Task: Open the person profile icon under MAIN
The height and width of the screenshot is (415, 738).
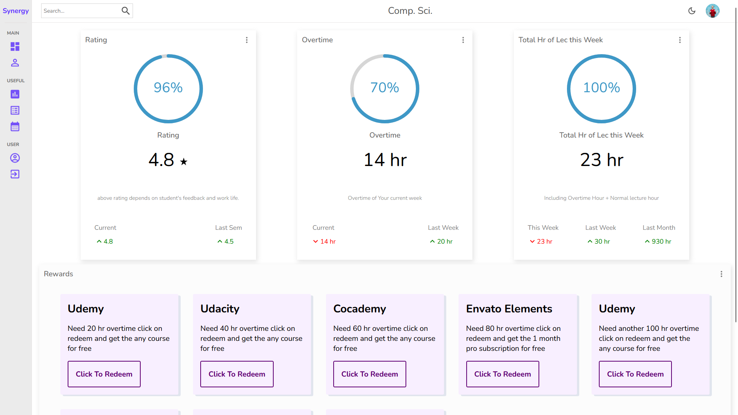Action: coord(15,63)
